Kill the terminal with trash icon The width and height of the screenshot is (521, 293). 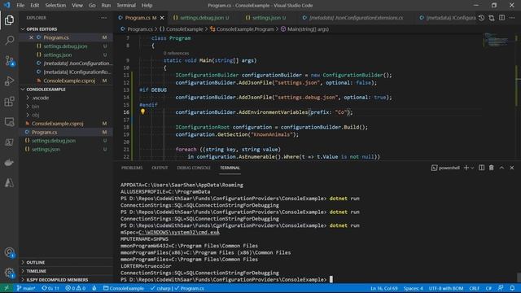pyautogui.click(x=492, y=168)
